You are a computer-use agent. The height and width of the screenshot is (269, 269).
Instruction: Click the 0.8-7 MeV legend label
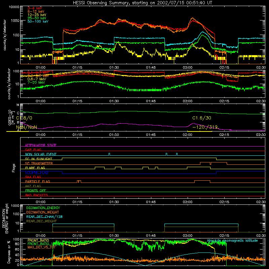(x=37, y=79)
